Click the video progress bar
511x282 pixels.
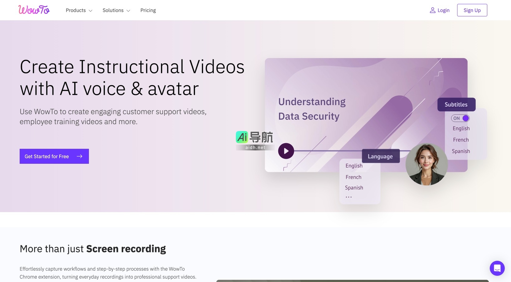(328, 151)
